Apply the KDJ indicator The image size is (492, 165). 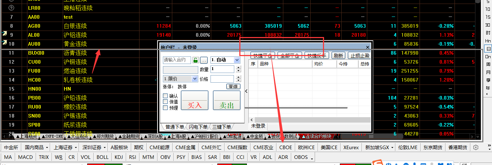coord(119,157)
